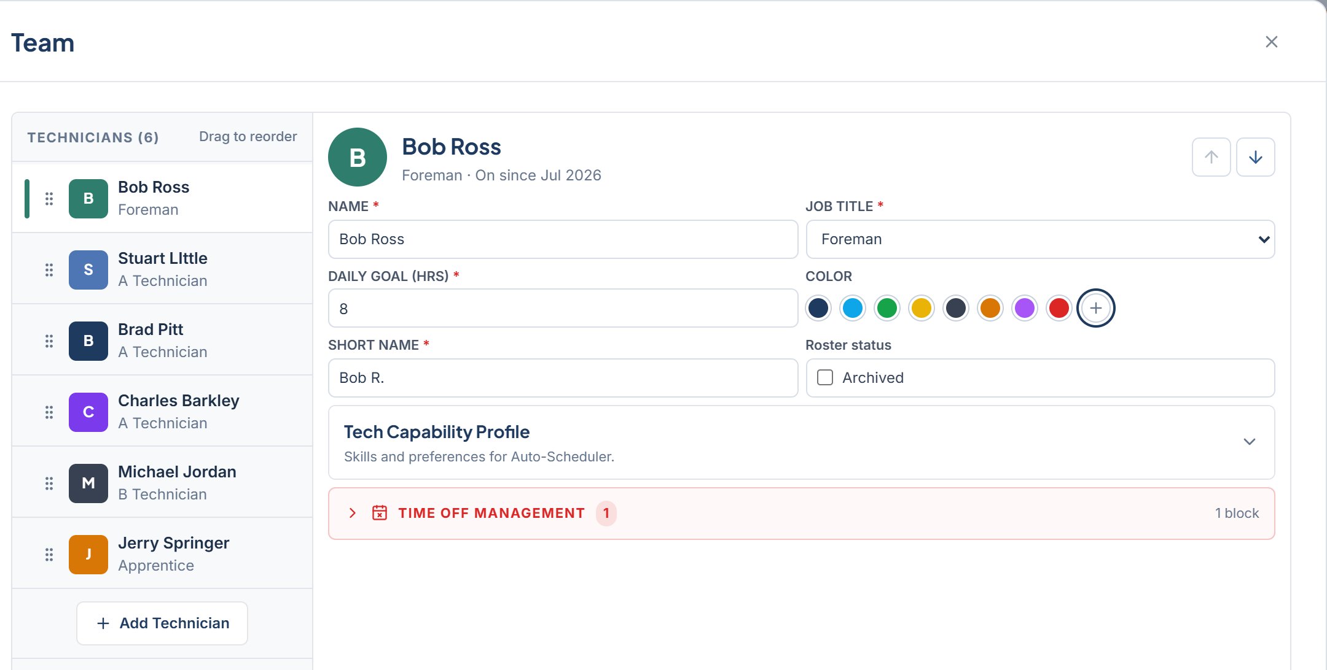Click drag handle for Charles Barkley row
This screenshot has height=670, width=1327.
coord(49,412)
